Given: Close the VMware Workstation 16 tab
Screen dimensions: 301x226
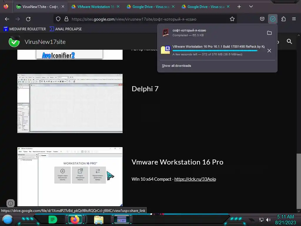Looking at the screenshot, I should tap(118, 7).
